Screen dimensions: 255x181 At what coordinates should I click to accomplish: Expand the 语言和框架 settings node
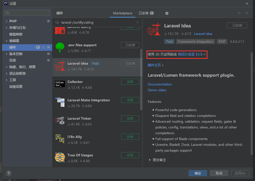click(x=7, y=73)
